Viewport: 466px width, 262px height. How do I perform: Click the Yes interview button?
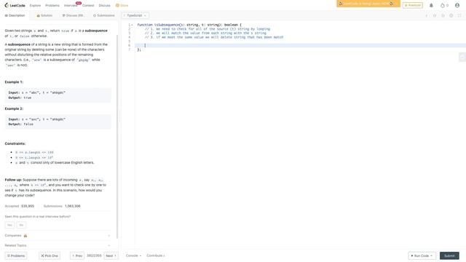pos(9,225)
